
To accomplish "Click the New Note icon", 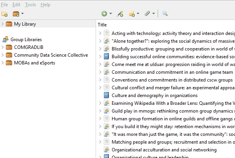I will [x=132, y=14].
